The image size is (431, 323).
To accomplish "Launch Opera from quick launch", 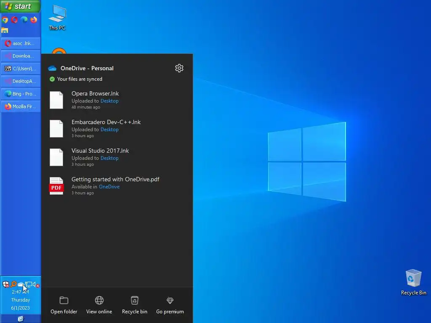I will click(x=15, y=20).
